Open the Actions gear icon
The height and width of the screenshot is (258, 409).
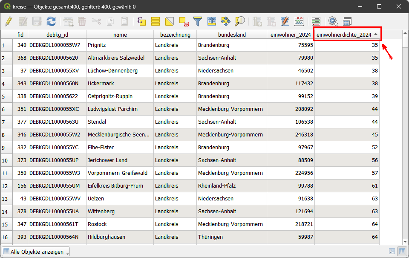click(333, 21)
